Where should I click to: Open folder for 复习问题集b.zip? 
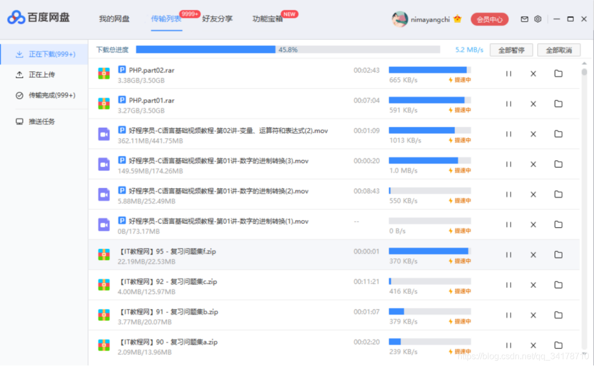point(558,315)
